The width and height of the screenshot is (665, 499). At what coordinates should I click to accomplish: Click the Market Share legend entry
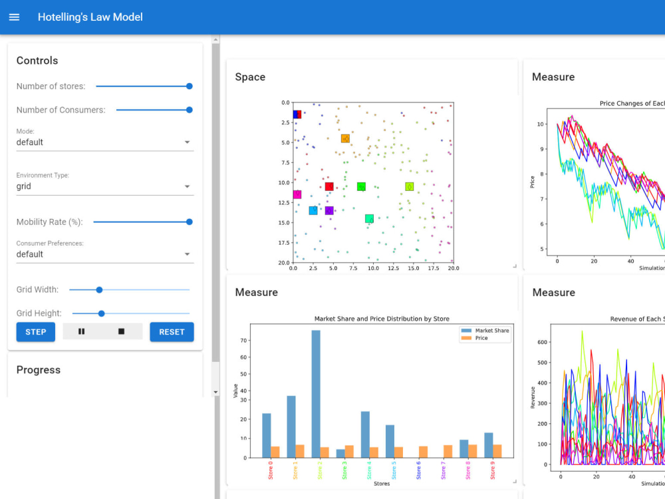485,331
